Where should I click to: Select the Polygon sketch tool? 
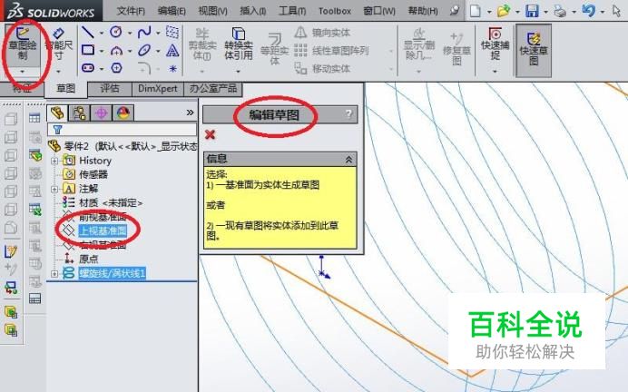116,68
